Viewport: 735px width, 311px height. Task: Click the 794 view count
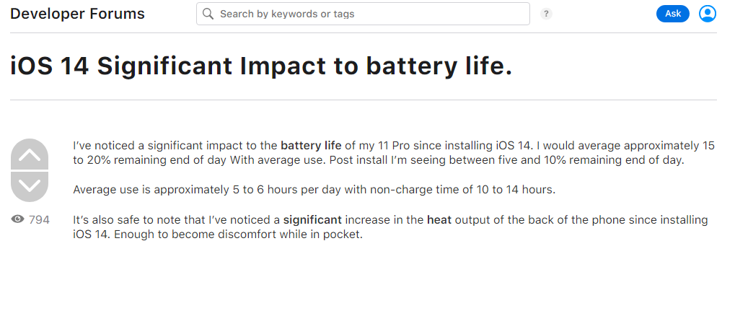click(39, 219)
